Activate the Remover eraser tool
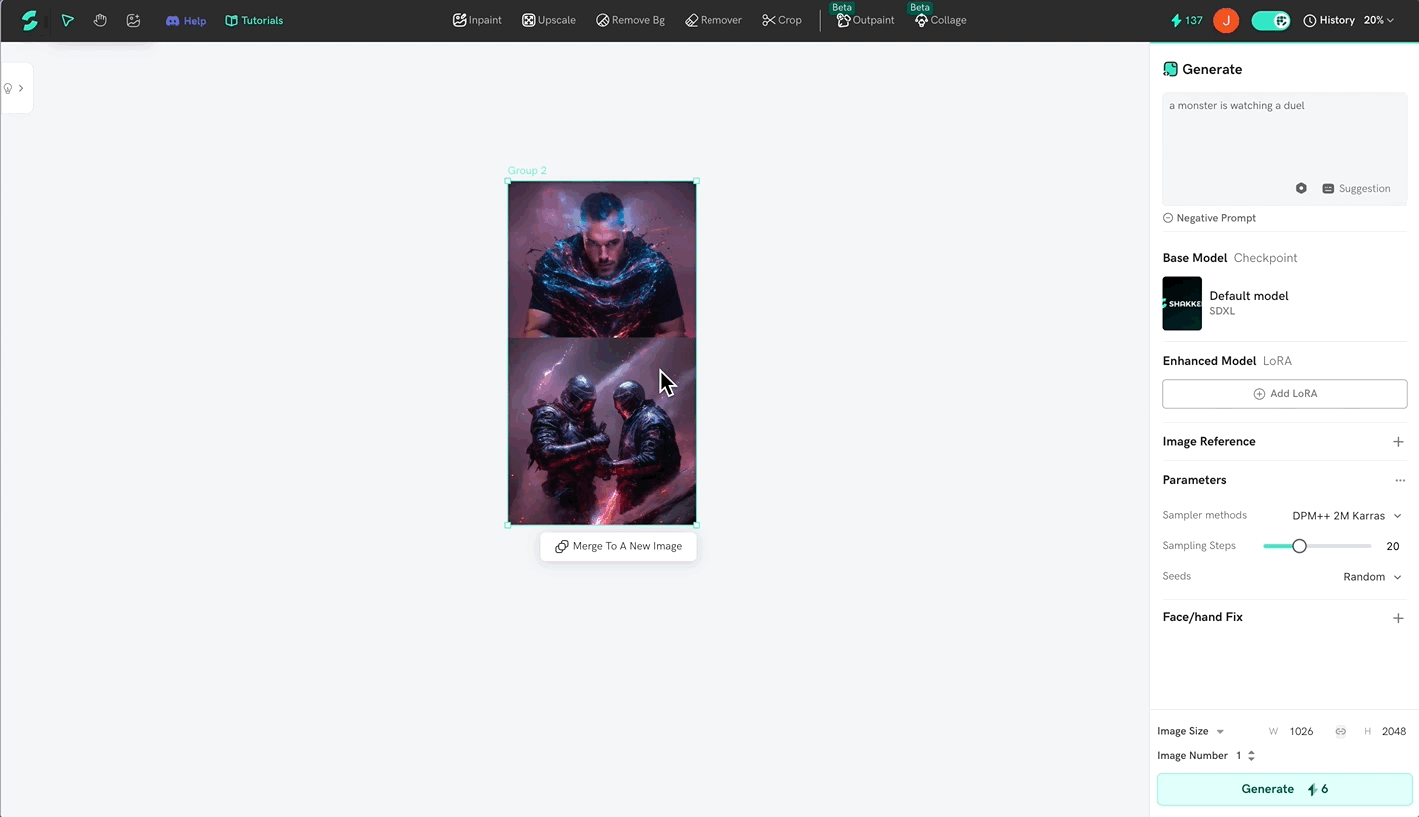 point(713,20)
